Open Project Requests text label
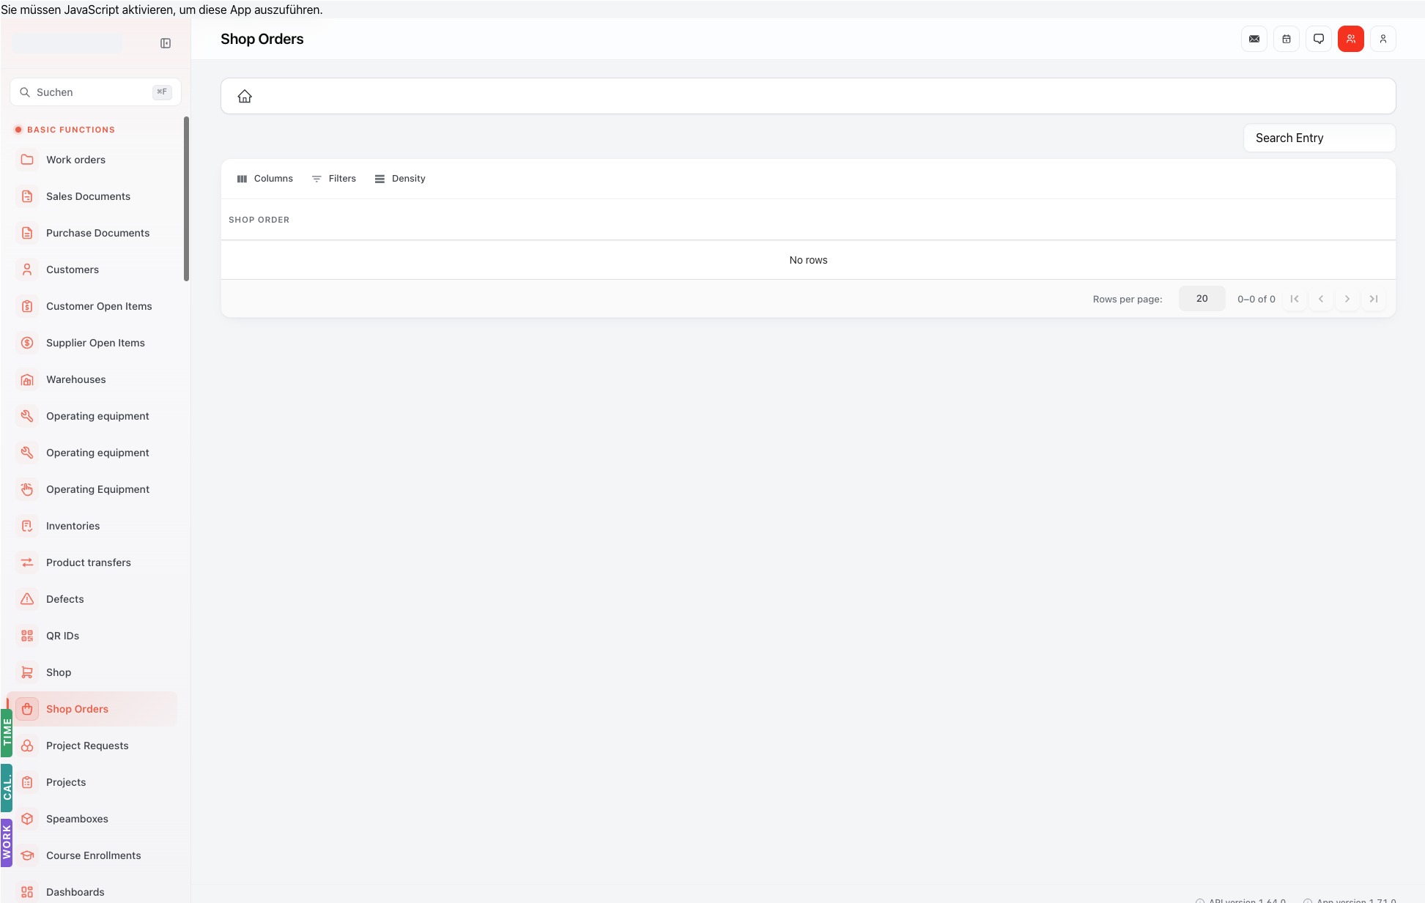Image resolution: width=1425 pixels, height=903 pixels. pos(87,746)
